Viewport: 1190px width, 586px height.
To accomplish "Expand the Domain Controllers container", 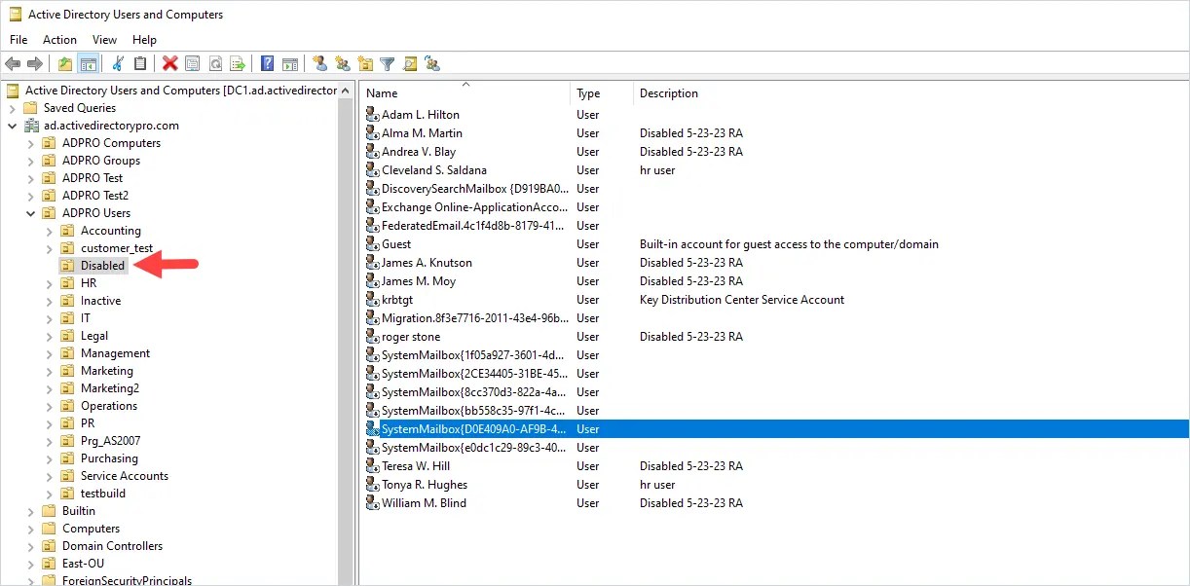I will (x=29, y=545).
